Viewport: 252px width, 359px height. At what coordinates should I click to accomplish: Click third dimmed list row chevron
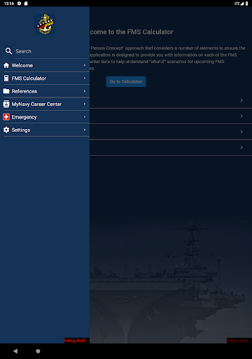pyautogui.click(x=241, y=132)
